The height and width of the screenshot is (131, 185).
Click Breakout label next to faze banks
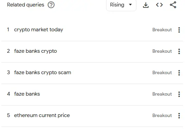(162, 94)
